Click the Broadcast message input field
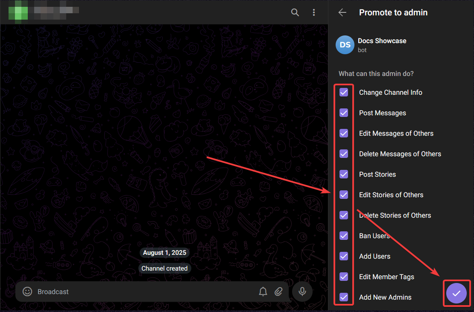 coord(128,292)
